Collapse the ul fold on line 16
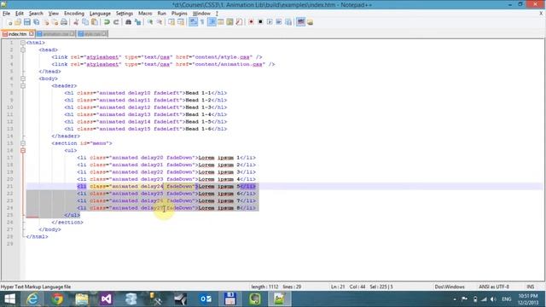546x307 pixels. click(x=23, y=150)
